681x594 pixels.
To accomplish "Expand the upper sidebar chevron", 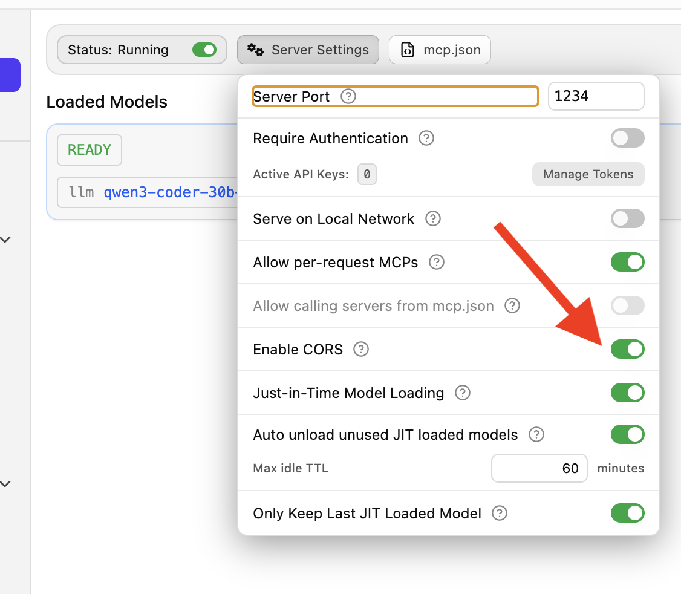I will [5, 240].
